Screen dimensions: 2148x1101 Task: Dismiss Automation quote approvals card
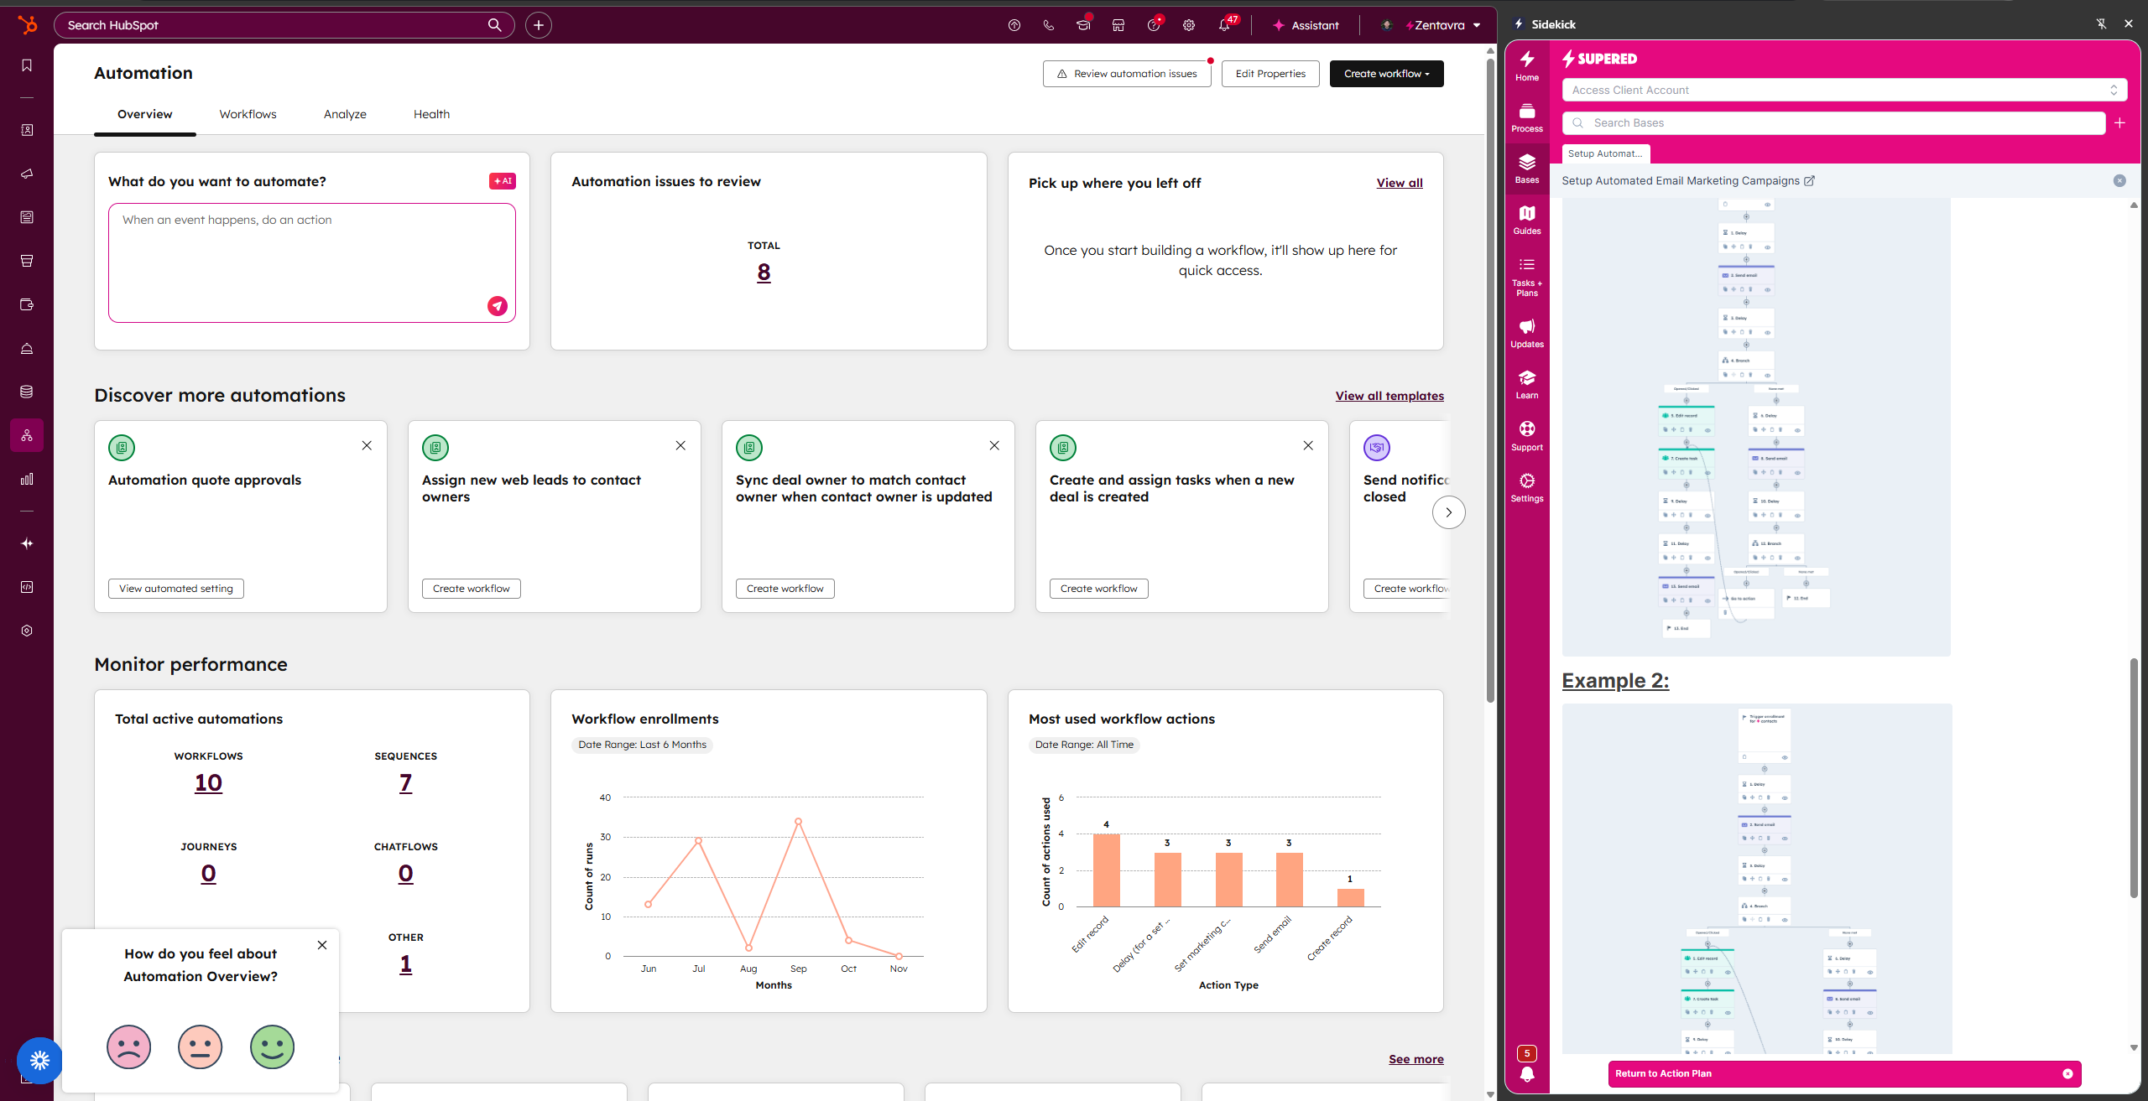tap(367, 445)
